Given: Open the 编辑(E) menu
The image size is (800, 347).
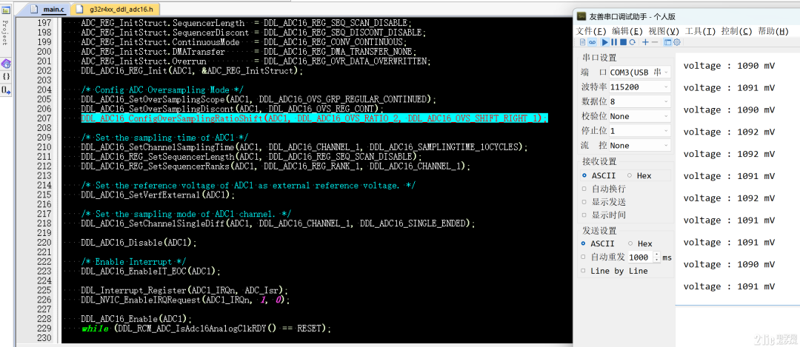Looking at the screenshot, I should click(x=627, y=31).
